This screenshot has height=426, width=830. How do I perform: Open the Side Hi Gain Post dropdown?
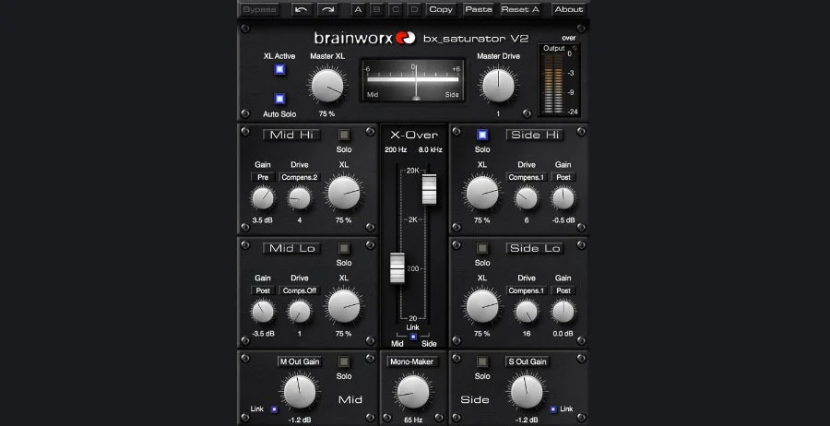click(x=563, y=177)
